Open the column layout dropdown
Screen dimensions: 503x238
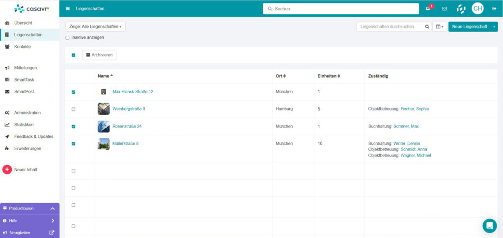(x=440, y=26)
